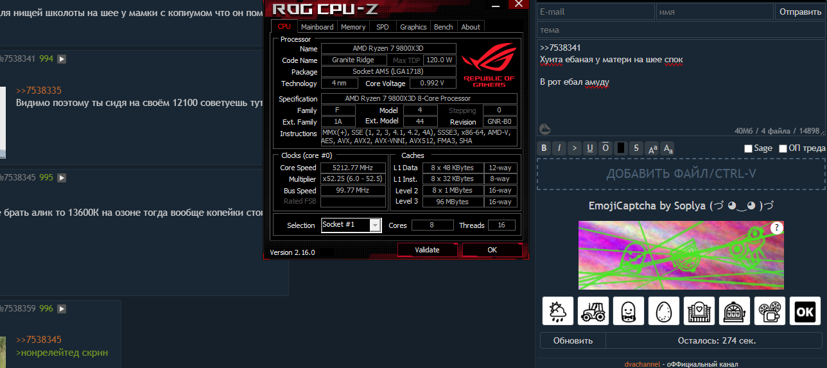Click the Validate button in CPU-Z
Image resolution: width=827 pixels, height=368 pixels.
coord(427,250)
